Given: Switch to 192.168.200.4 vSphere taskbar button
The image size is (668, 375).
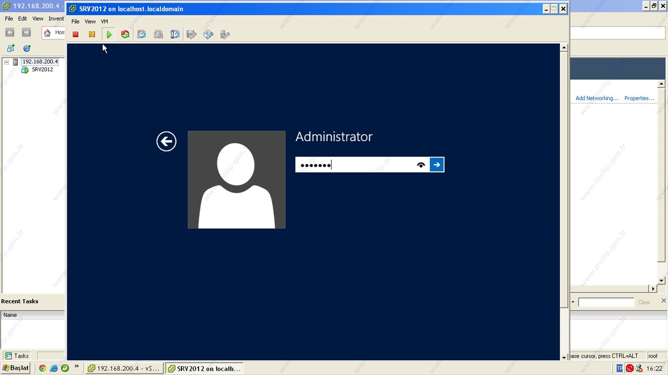Looking at the screenshot, I should [124, 368].
